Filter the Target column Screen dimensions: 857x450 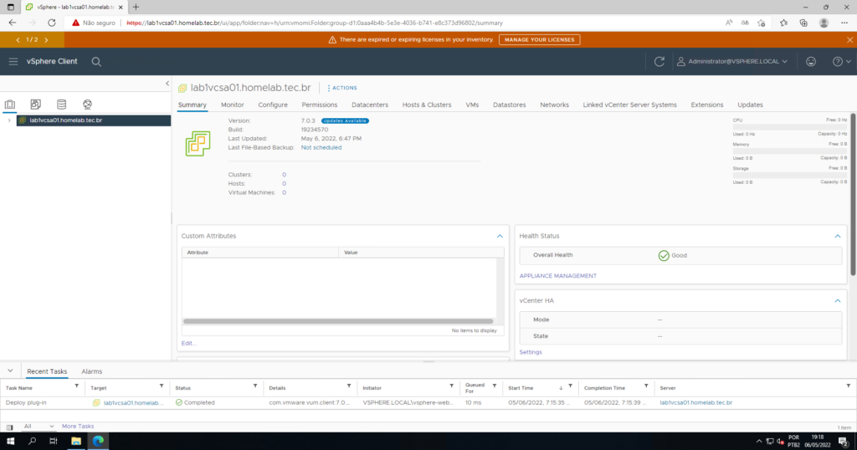point(162,386)
